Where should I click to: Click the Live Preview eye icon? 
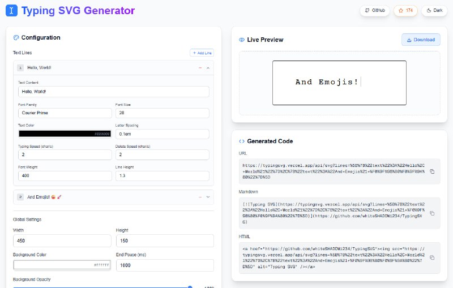pos(242,40)
